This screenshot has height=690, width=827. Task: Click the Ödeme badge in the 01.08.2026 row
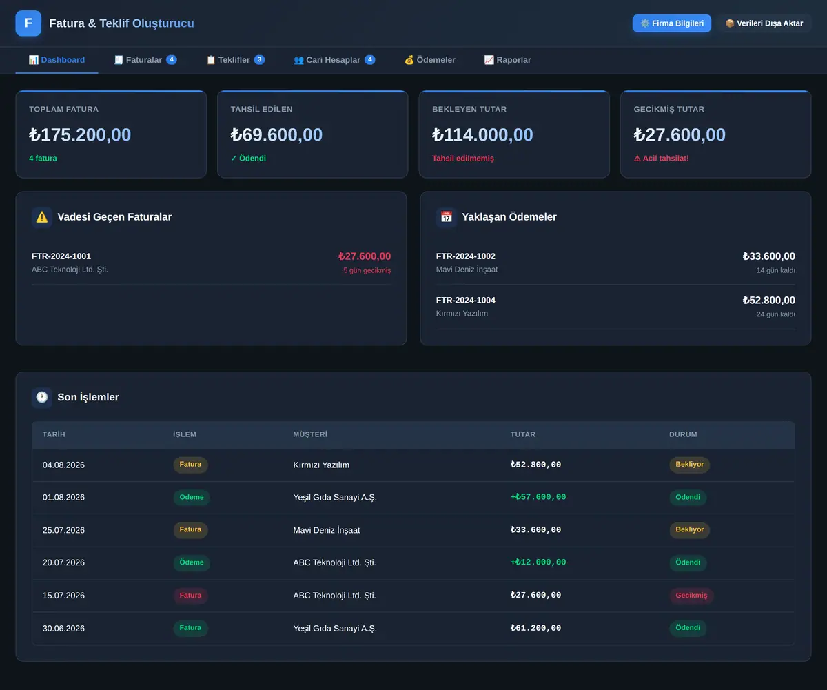[192, 498]
